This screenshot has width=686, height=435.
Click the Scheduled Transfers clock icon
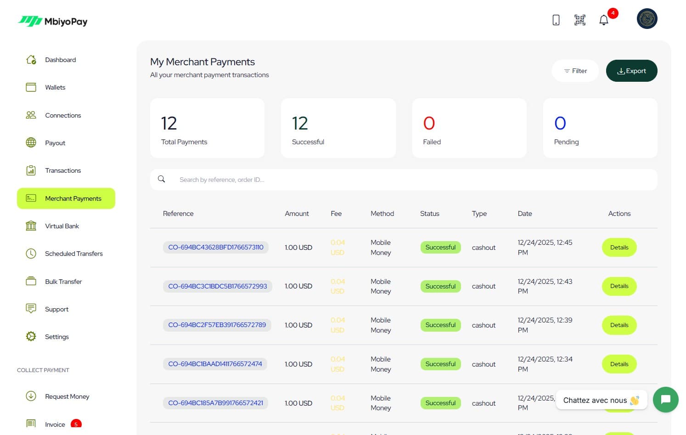(x=31, y=254)
